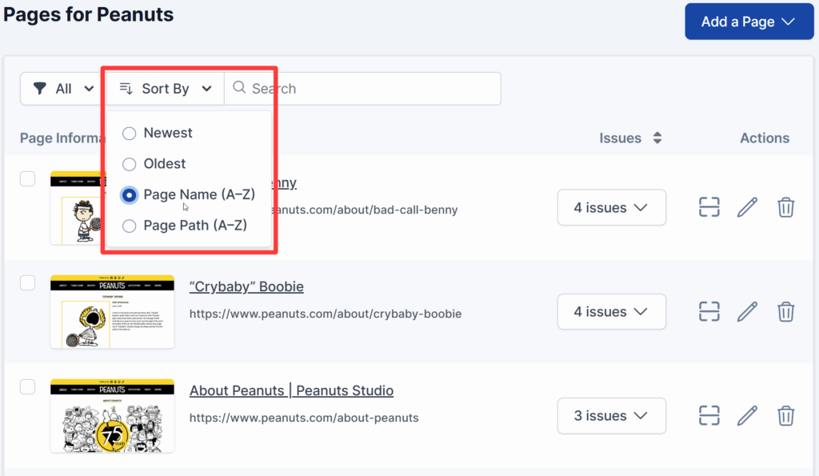Open the Crybaby Boobie page link

pos(246,286)
